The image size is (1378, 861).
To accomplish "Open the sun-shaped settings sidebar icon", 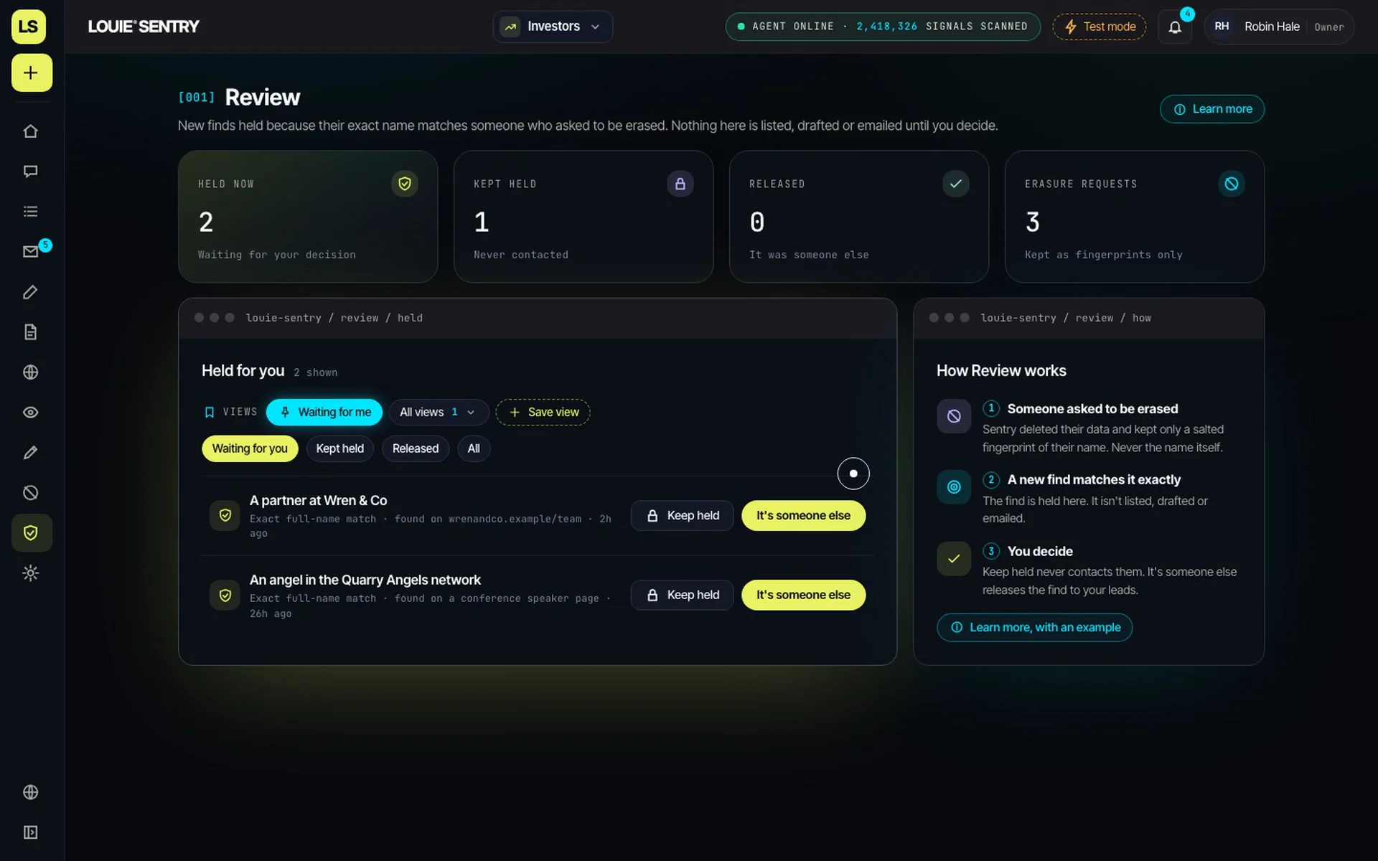I will pos(30,573).
